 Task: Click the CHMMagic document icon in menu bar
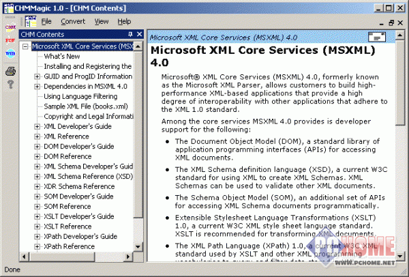(31, 21)
